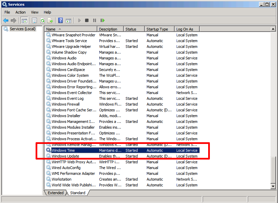Stop the selected service
The image size is (278, 203).
(86, 20)
